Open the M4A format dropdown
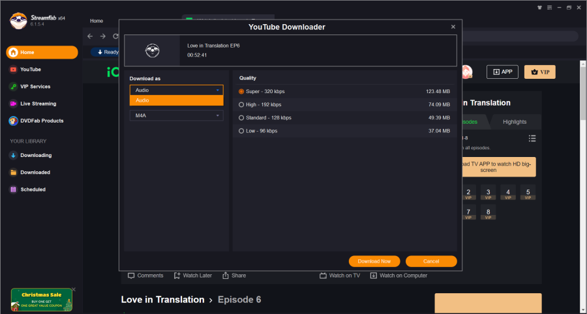Screen dimensions: 587x314 coord(176,115)
